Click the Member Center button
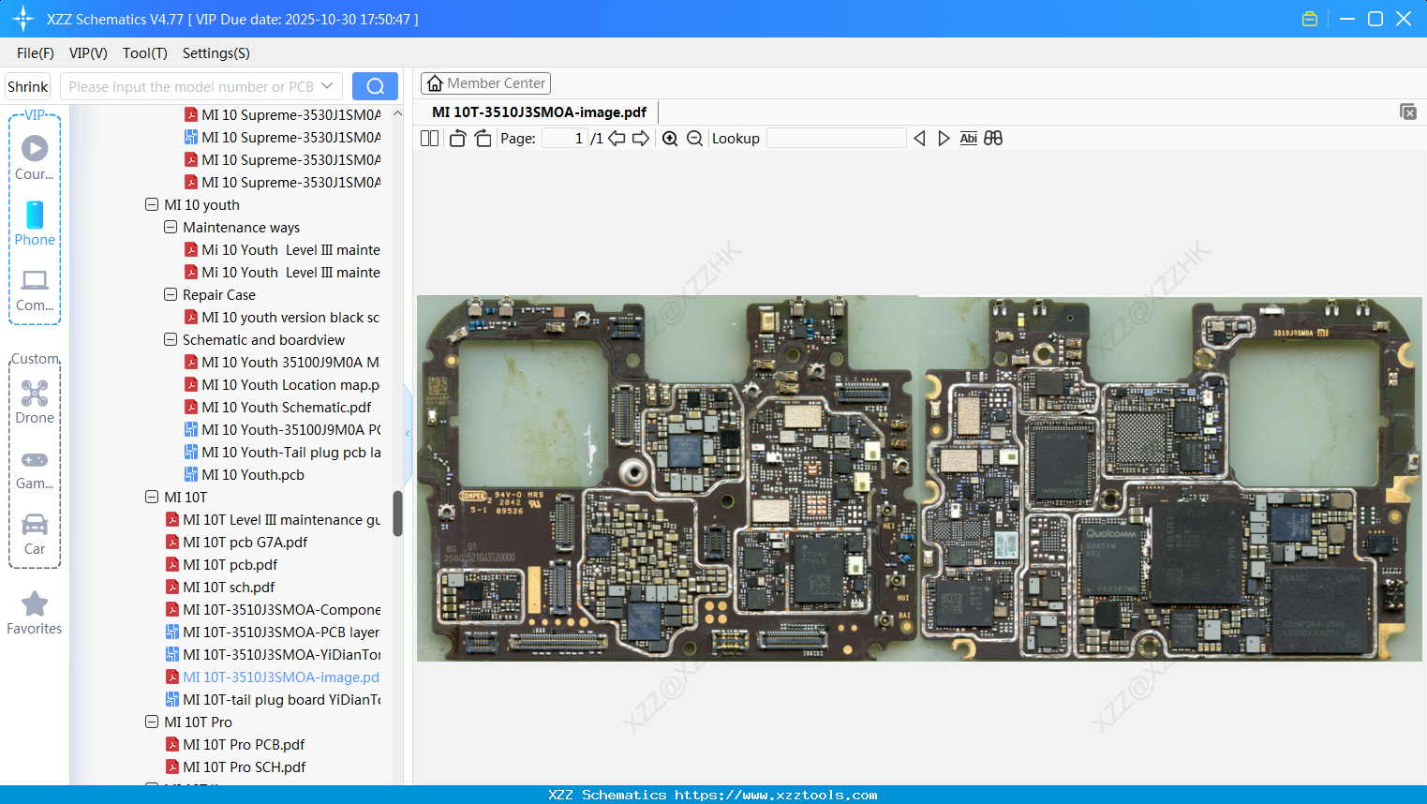This screenshot has height=804, width=1427. pos(485,82)
